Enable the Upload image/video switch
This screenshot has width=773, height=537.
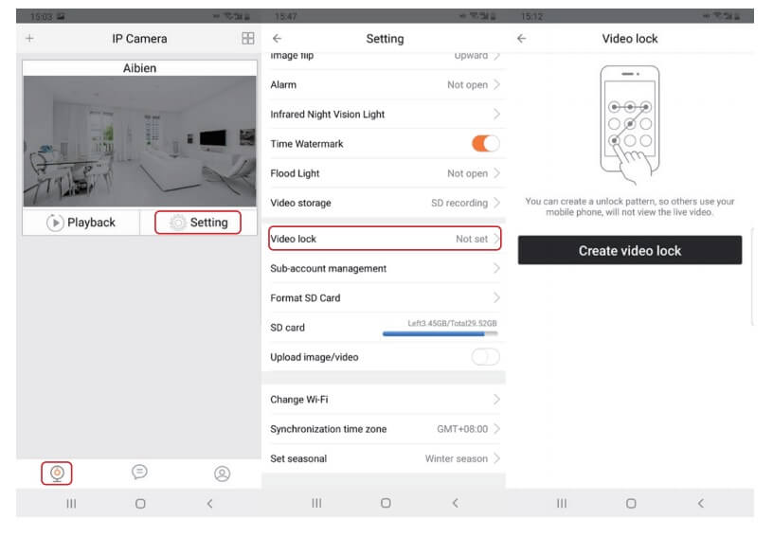(x=485, y=357)
